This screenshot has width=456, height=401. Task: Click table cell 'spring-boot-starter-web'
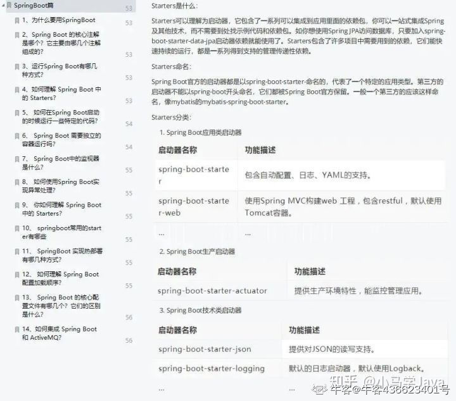pos(194,207)
